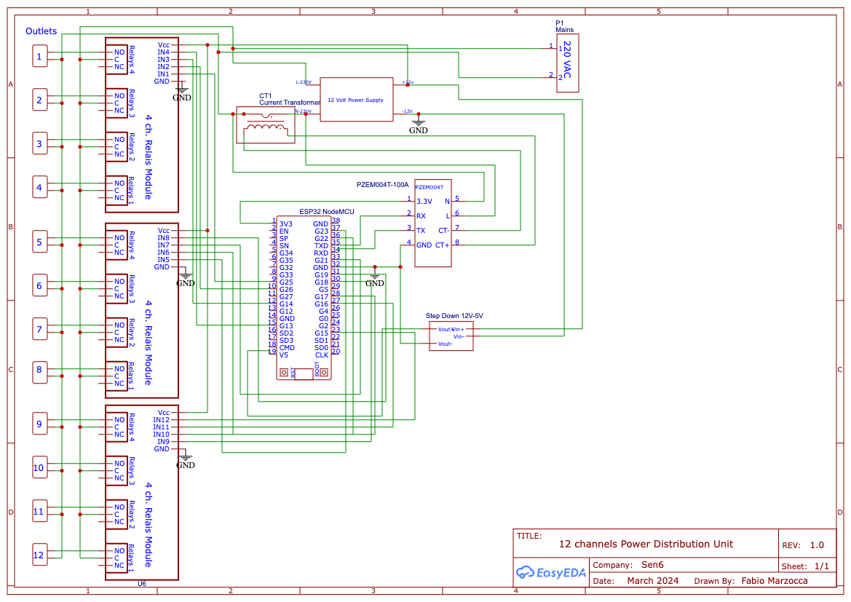This screenshot has width=851, height=602.
Task: Select Outlet 12 connector box
Action: click(x=39, y=555)
